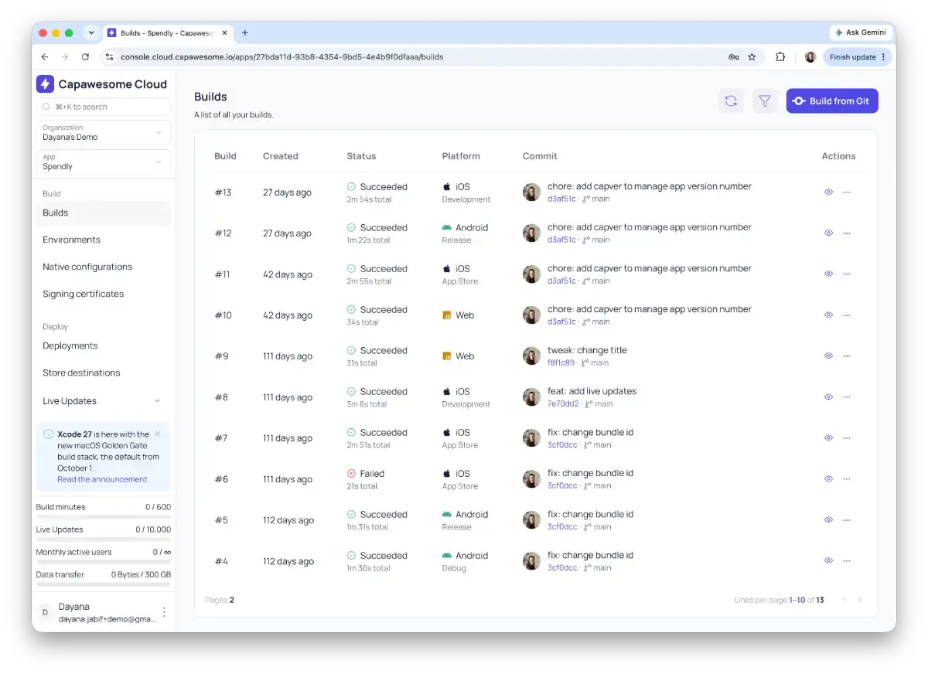This screenshot has height=674, width=928.
Task: Open more actions menu for build #11
Action: [847, 274]
